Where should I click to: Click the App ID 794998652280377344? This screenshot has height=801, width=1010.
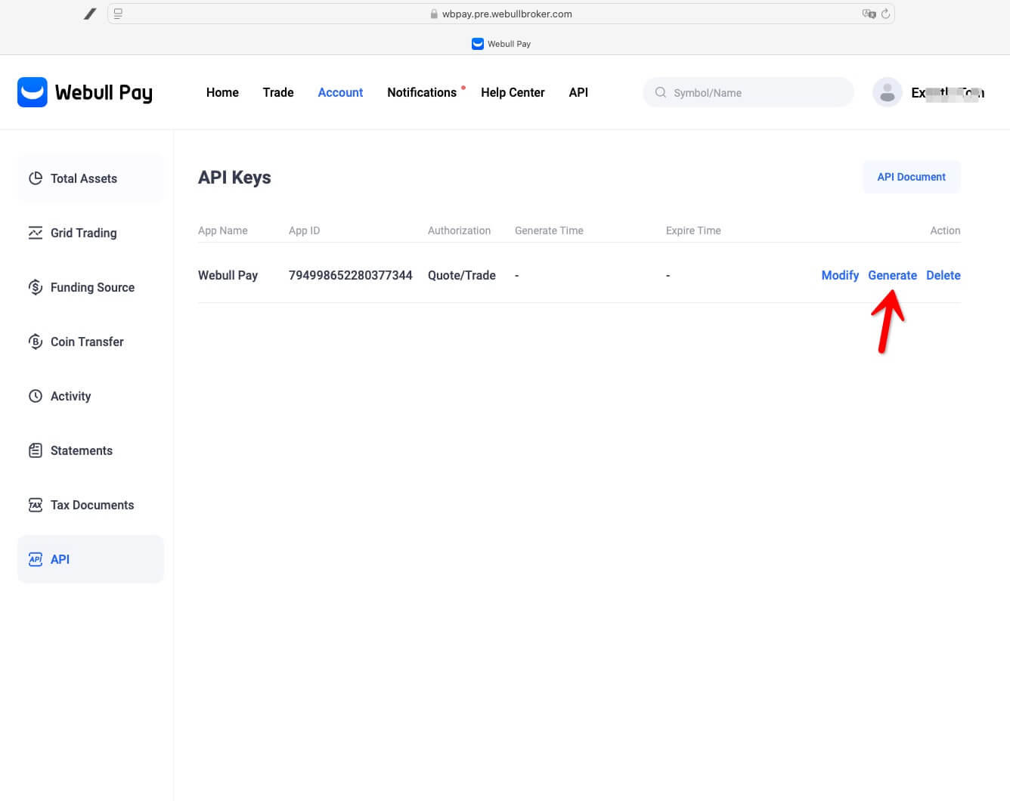351,275
